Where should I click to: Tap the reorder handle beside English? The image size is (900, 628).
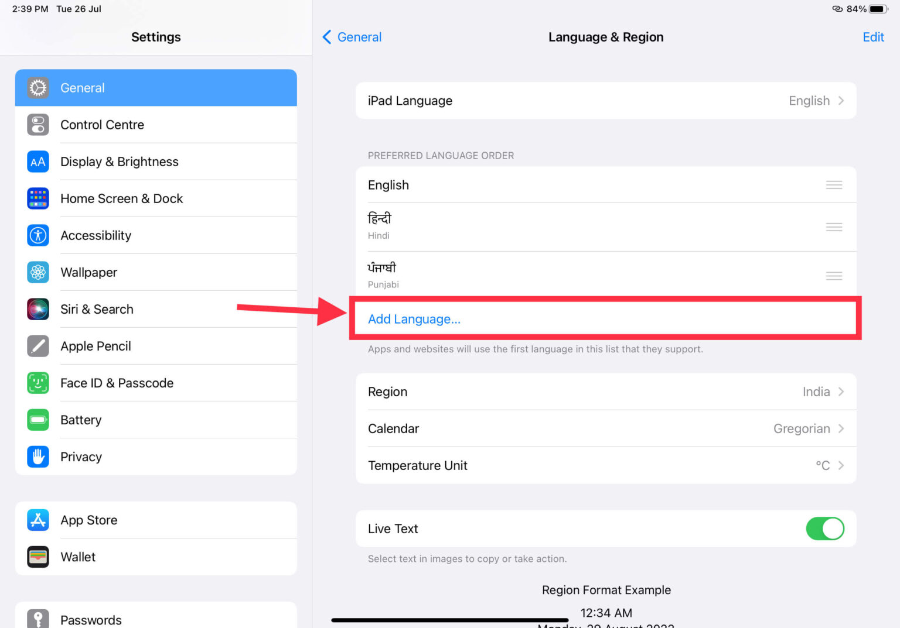tap(834, 184)
